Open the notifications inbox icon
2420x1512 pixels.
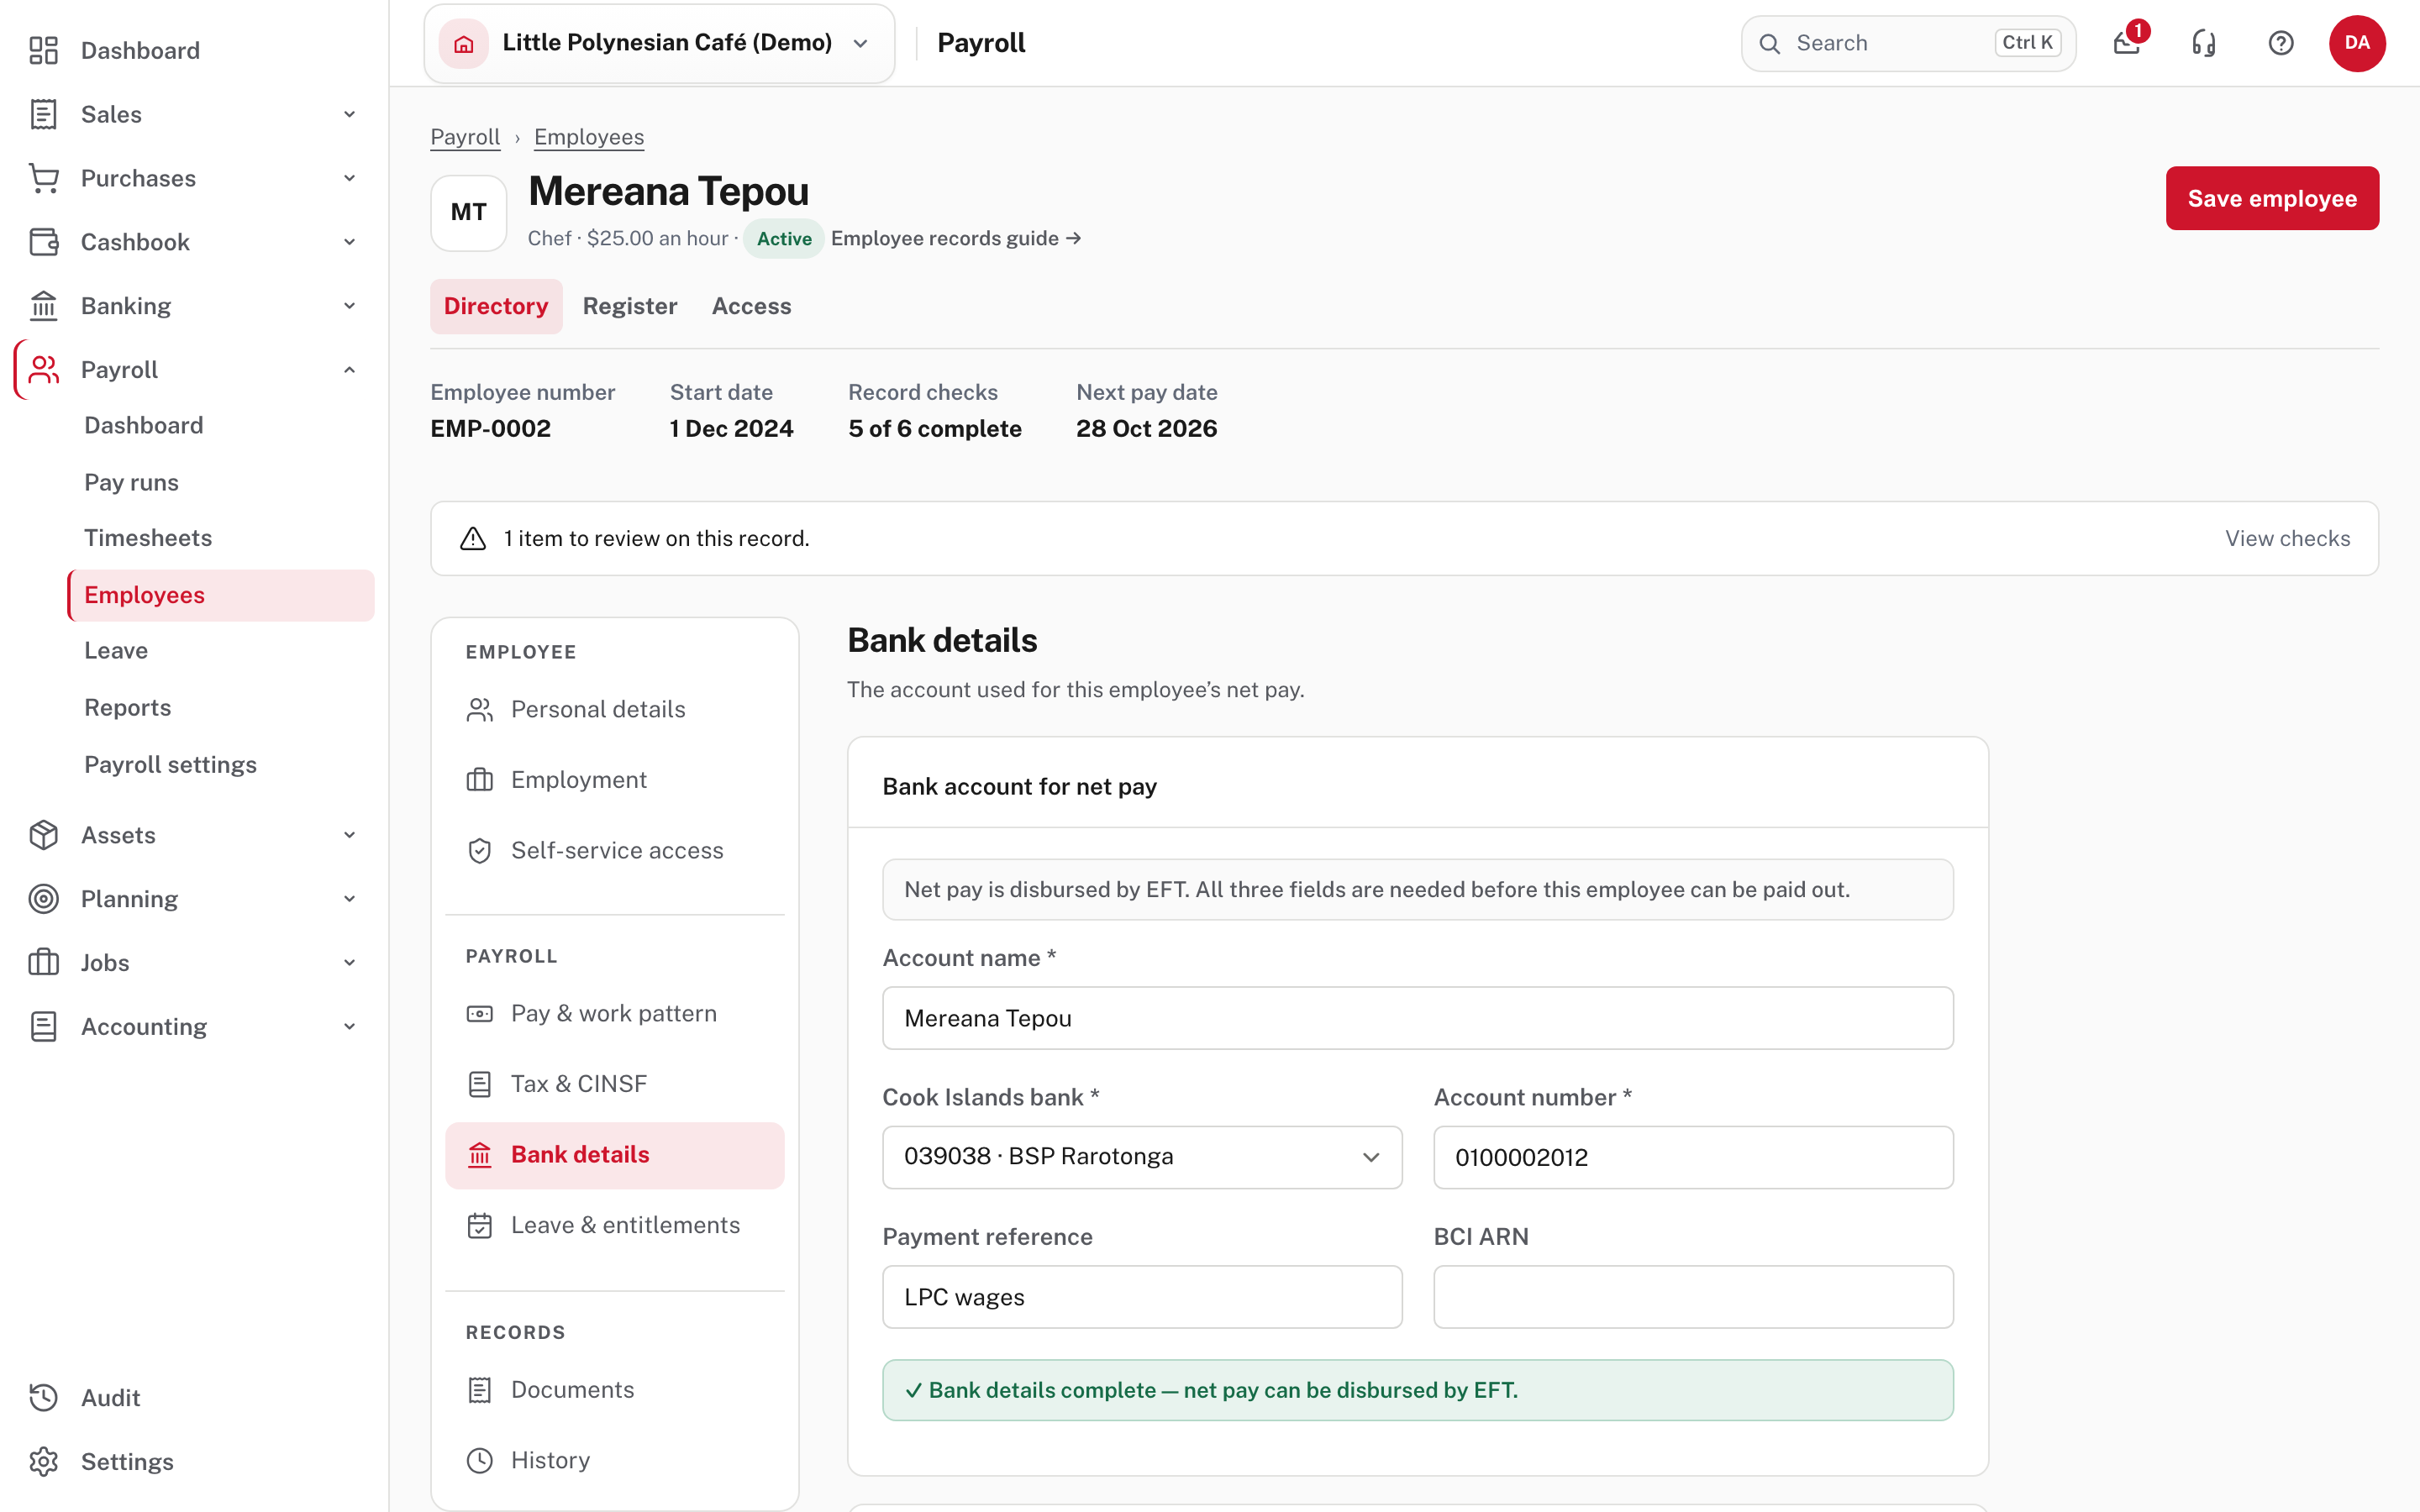coord(2127,43)
